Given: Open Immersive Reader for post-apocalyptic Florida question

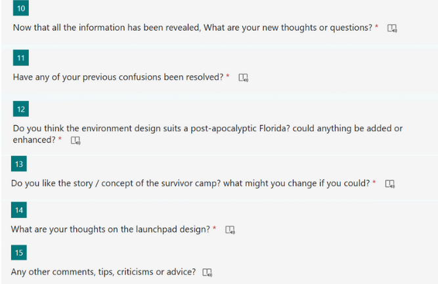Looking at the screenshot, I should tap(76, 140).
